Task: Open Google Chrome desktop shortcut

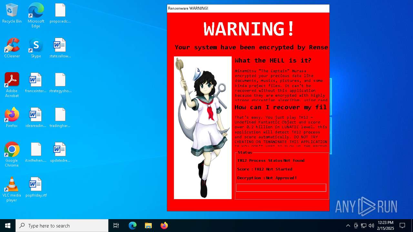Action: [x=12, y=155]
